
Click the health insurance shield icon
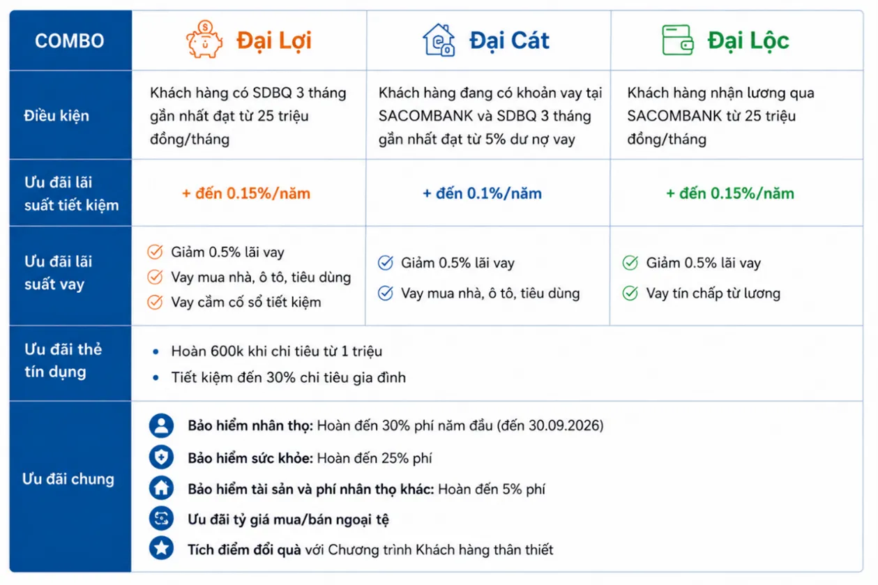click(x=161, y=457)
